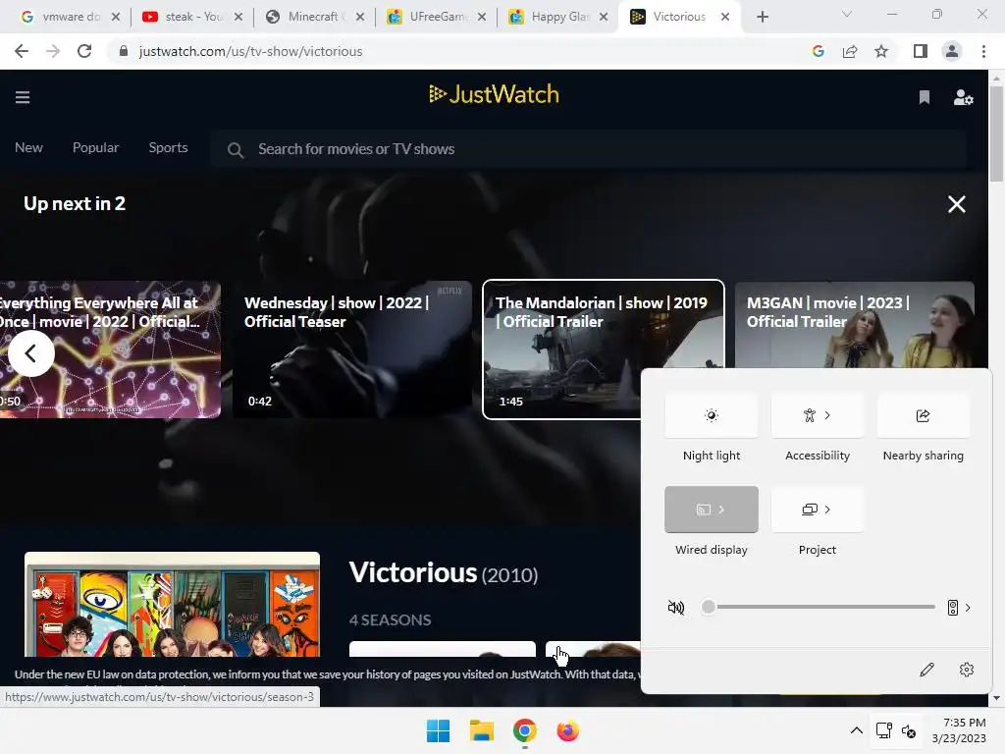Viewport: 1005px width, 754px height.
Task: Click the Victorious (2010) title
Action: [443, 572]
